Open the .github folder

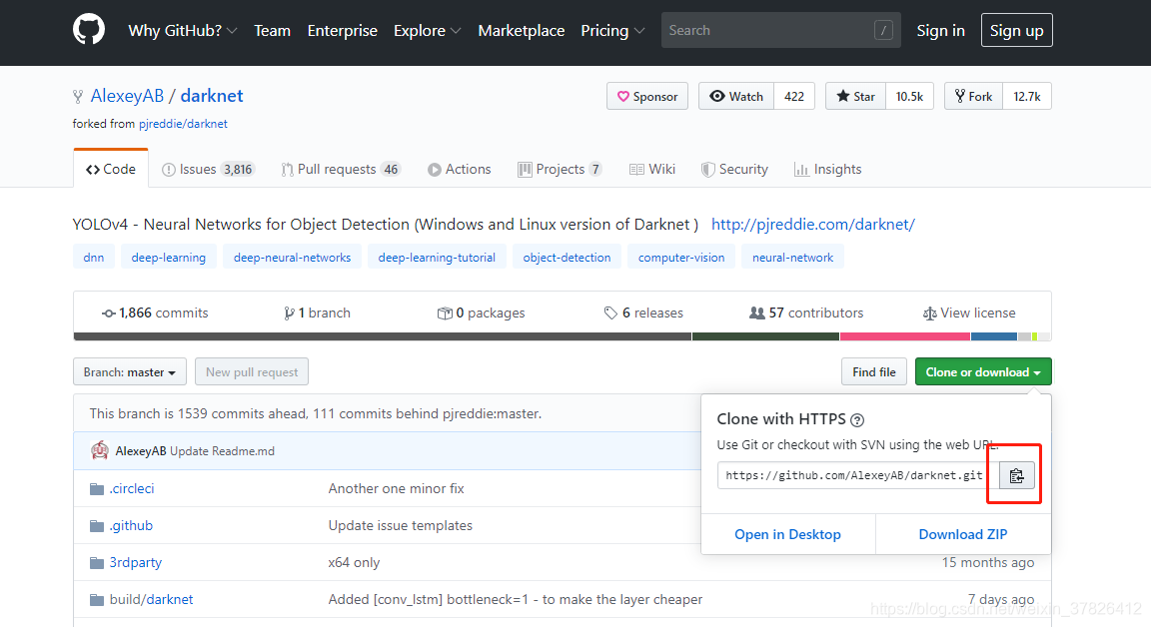click(131, 525)
